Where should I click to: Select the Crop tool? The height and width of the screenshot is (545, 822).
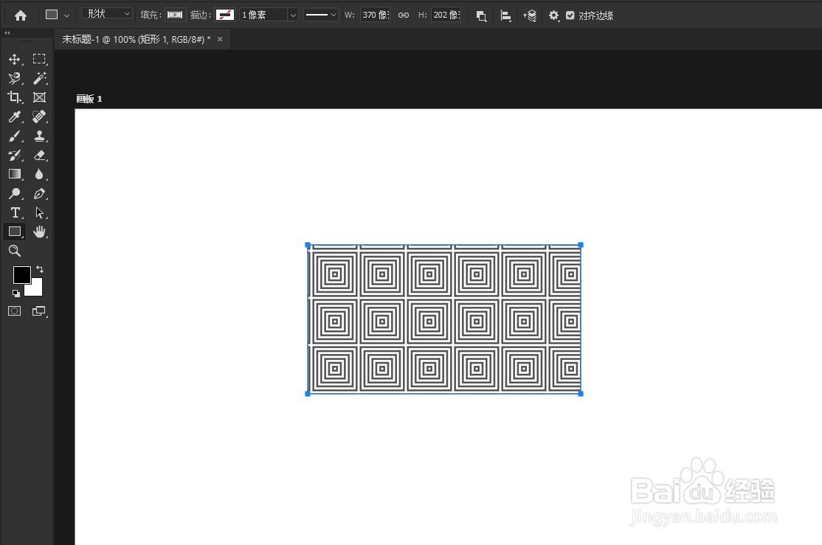coord(15,97)
